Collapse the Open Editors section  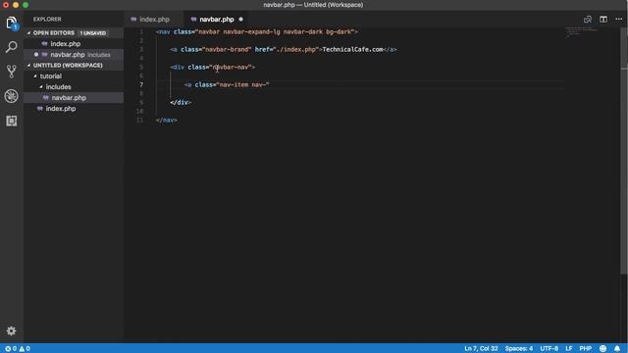click(28, 32)
